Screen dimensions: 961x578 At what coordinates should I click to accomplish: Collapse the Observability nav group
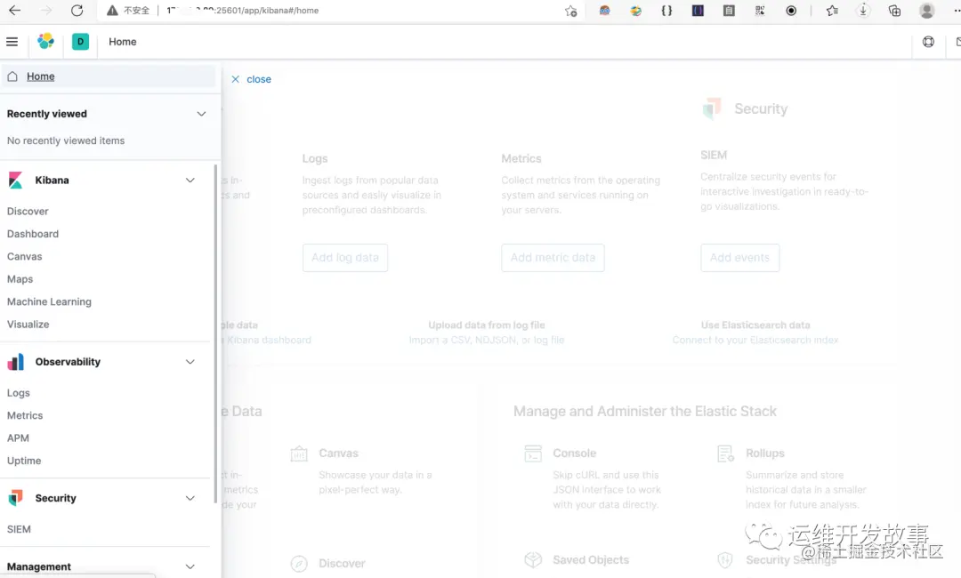190,362
